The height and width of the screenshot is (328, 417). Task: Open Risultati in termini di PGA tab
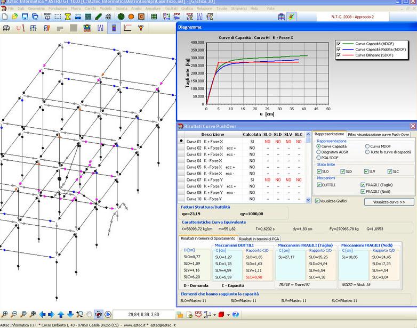pos(259,239)
